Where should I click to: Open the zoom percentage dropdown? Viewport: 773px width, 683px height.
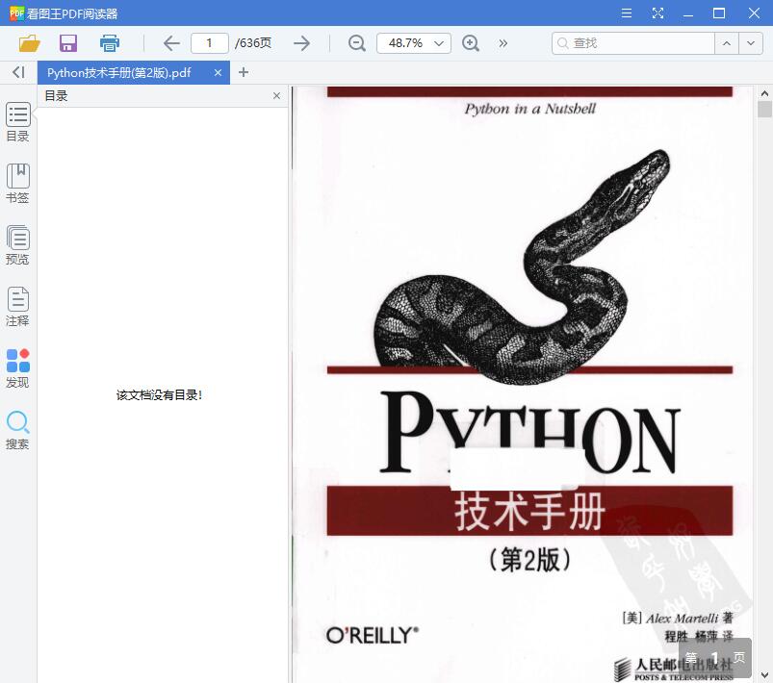click(436, 43)
